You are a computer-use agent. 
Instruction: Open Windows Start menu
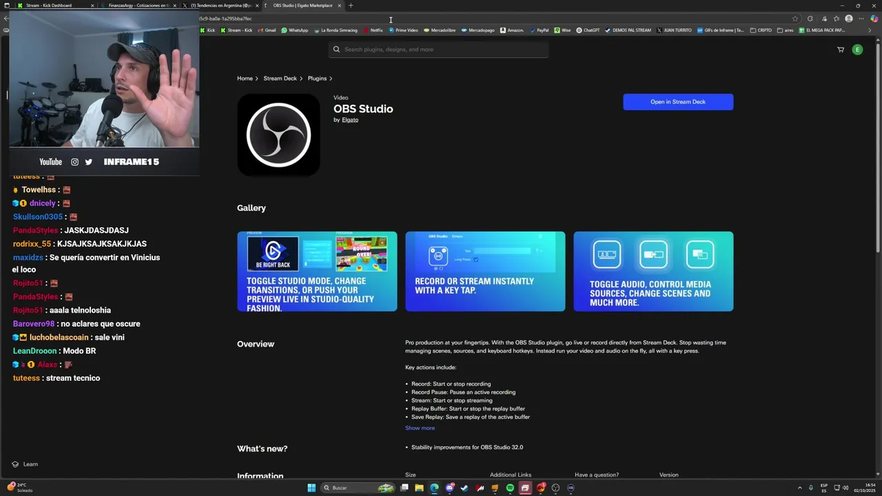coord(311,488)
